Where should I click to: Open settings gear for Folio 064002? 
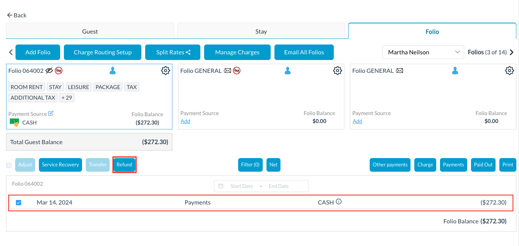click(165, 71)
